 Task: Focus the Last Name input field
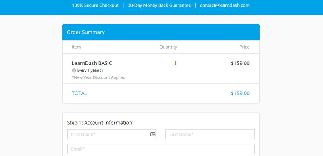tap(210, 134)
